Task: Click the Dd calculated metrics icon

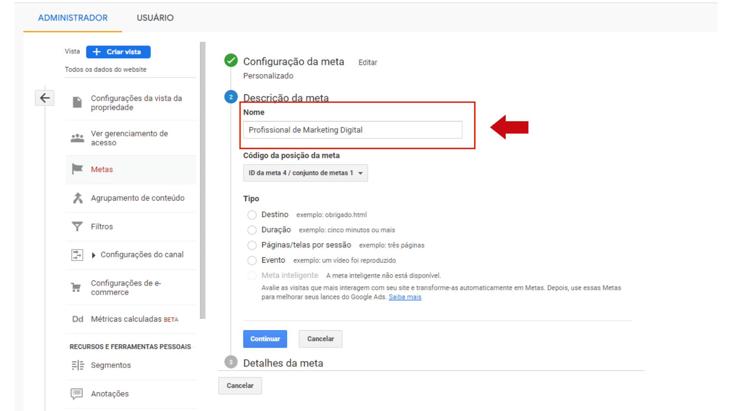Action: coord(78,319)
